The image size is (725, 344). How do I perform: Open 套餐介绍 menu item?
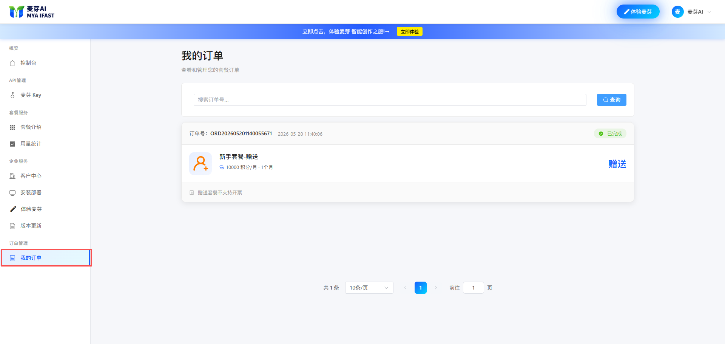click(x=45, y=127)
